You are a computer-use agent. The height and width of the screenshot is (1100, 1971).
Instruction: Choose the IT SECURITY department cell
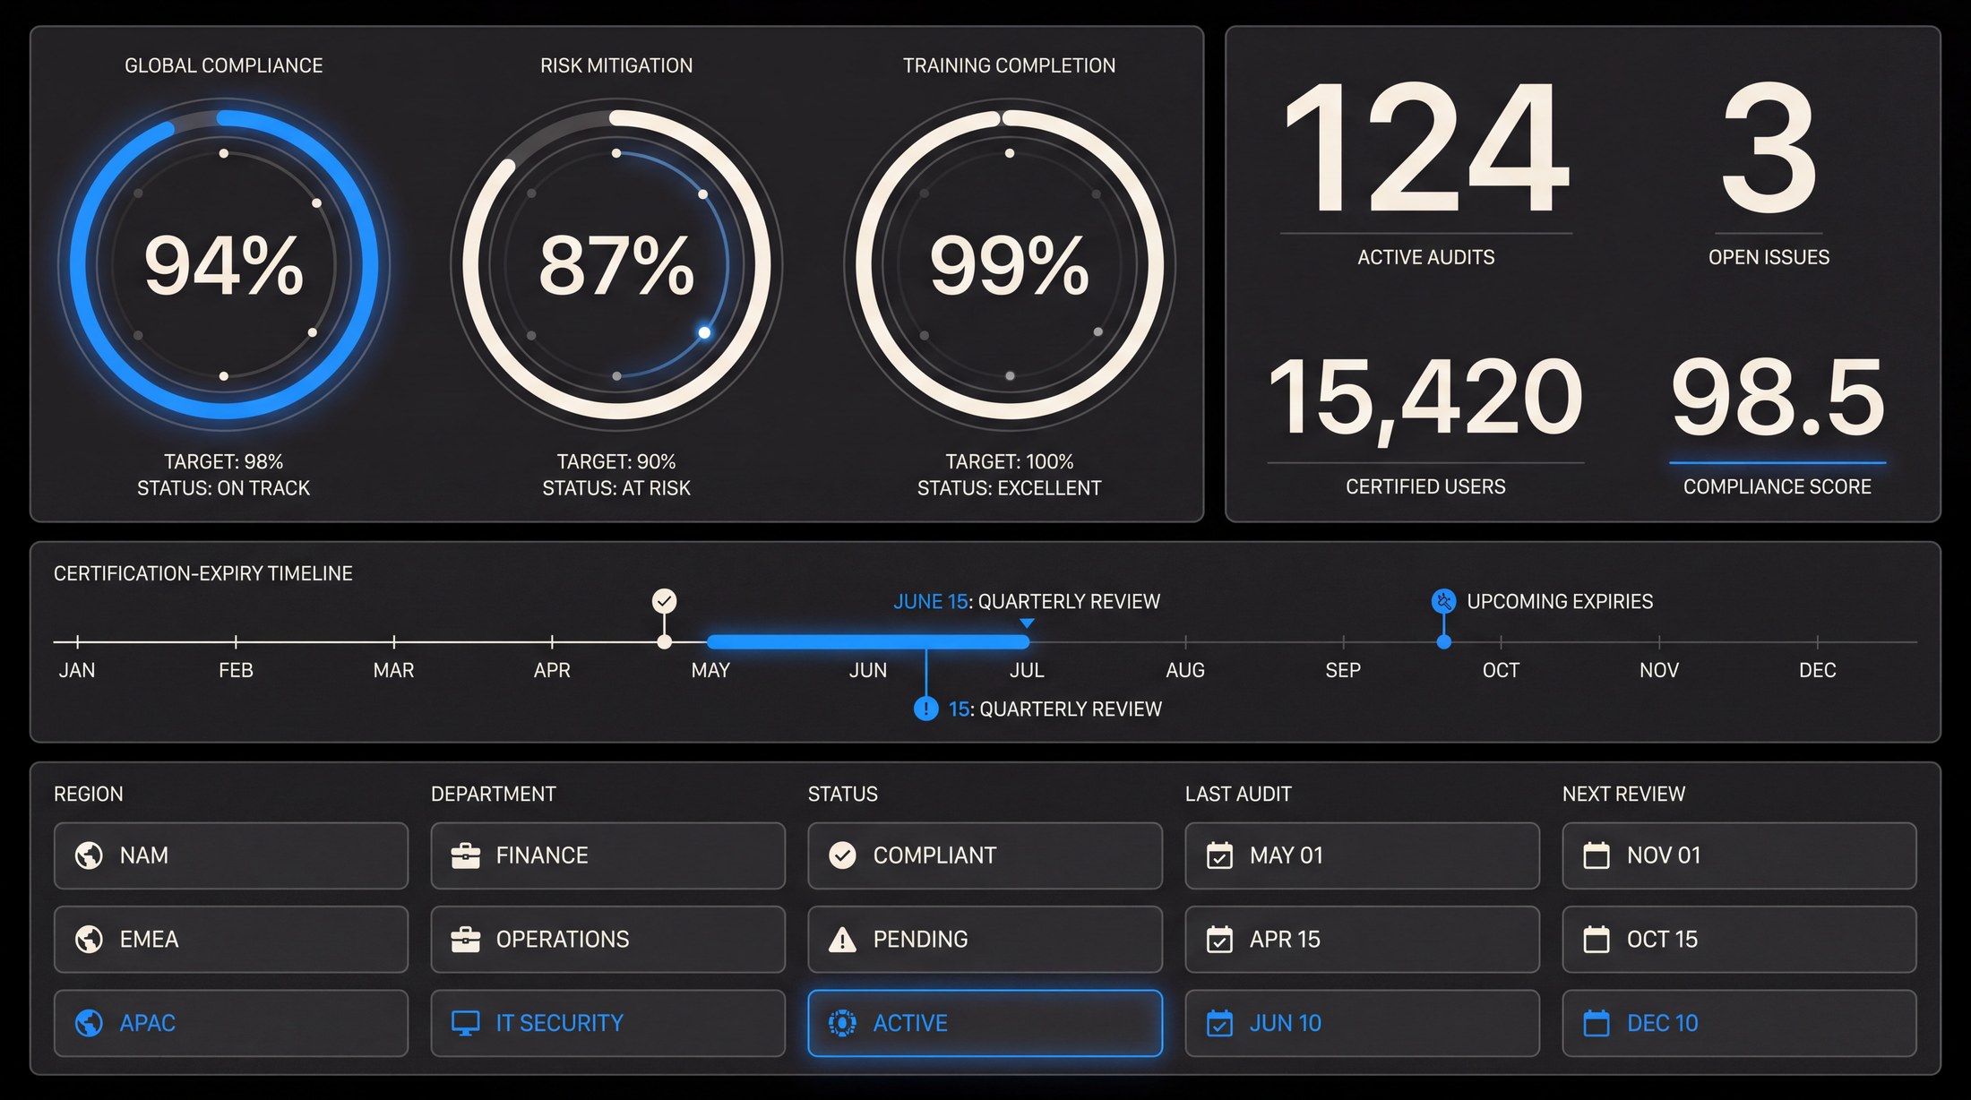pyautogui.click(x=608, y=1022)
